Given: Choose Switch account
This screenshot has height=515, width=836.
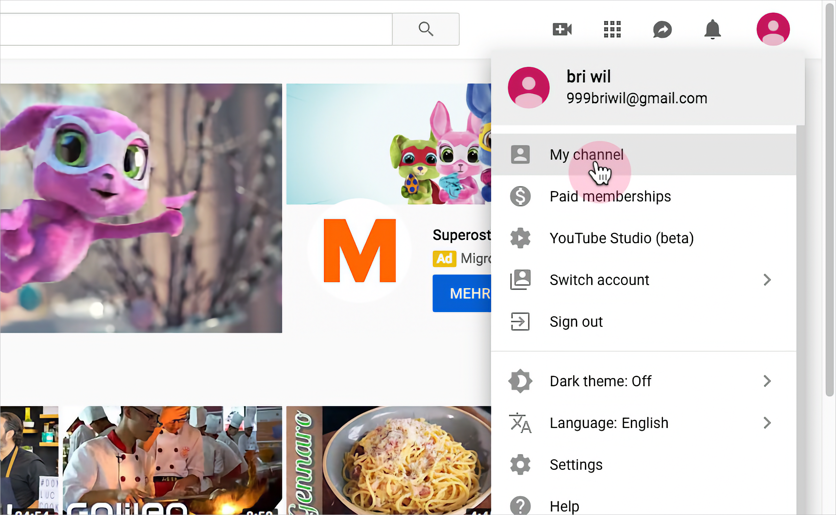Looking at the screenshot, I should (x=644, y=280).
